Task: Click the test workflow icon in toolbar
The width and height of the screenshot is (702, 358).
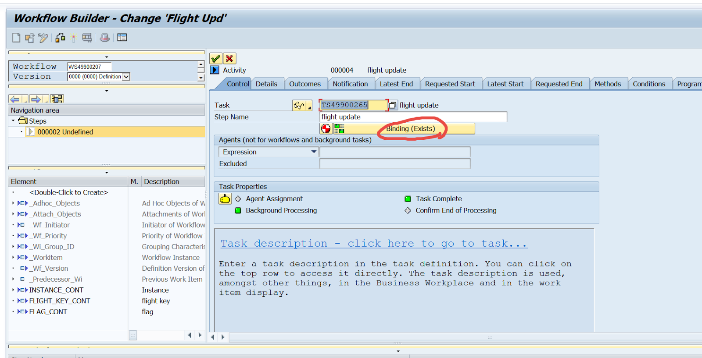Action: coord(87,38)
